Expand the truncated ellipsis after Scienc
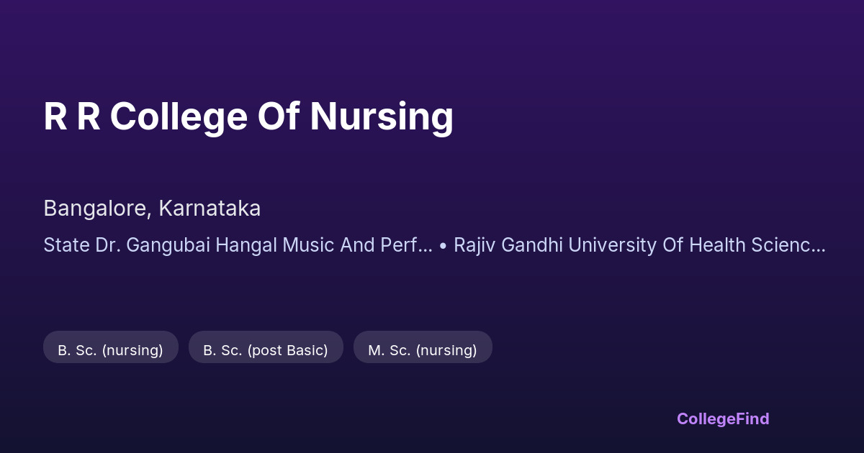 pos(818,245)
